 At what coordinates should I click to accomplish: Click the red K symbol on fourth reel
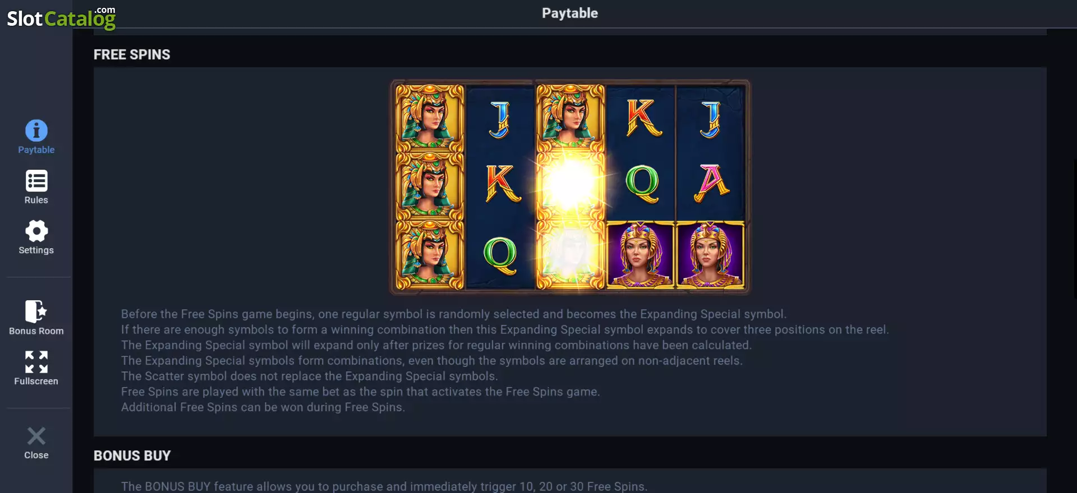643,118
